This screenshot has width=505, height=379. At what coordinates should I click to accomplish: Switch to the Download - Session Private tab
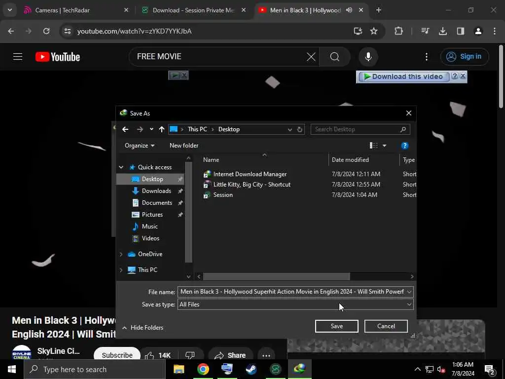click(x=193, y=10)
